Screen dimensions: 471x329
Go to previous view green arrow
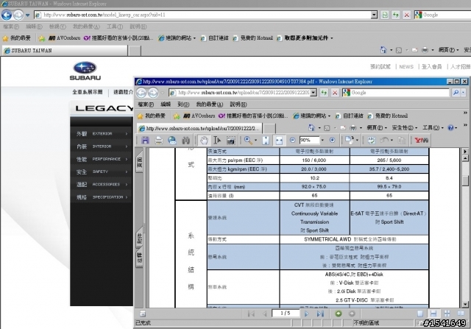tap(339, 314)
